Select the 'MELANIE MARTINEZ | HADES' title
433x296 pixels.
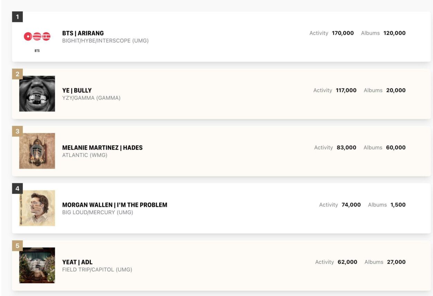(x=102, y=147)
